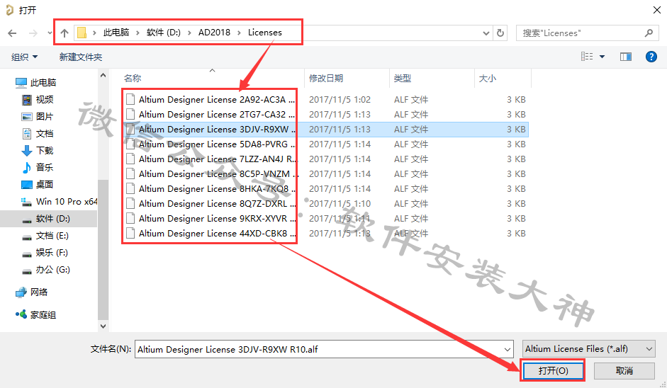Open the 组织 menu
The image size is (667, 388).
[24, 57]
